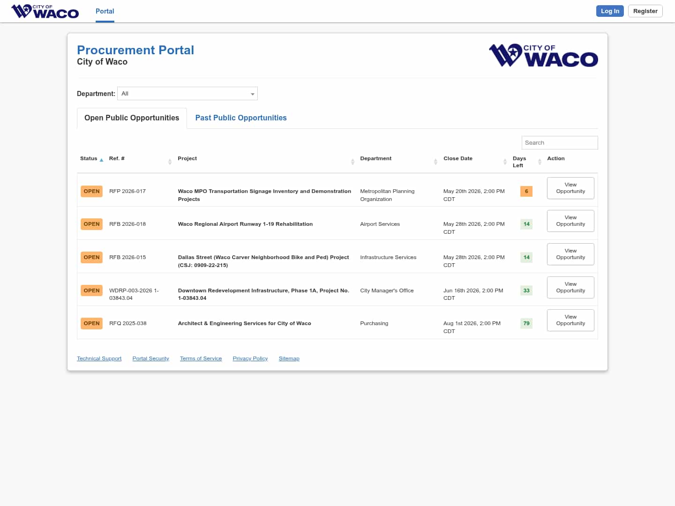This screenshot has width=675, height=506.
Task: Open the Portal nav item
Action: click(105, 11)
